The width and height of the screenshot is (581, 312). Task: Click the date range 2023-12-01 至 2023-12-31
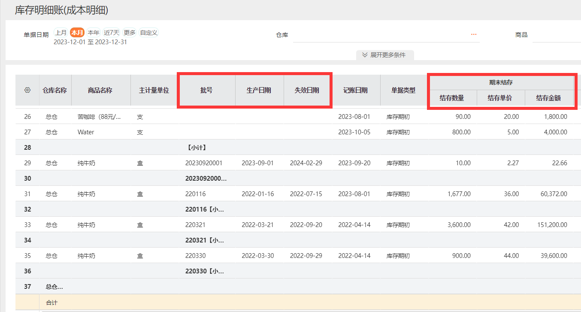click(x=90, y=42)
